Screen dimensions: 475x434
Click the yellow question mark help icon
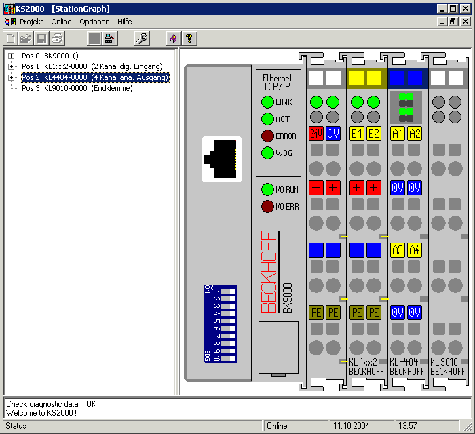(189, 39)
